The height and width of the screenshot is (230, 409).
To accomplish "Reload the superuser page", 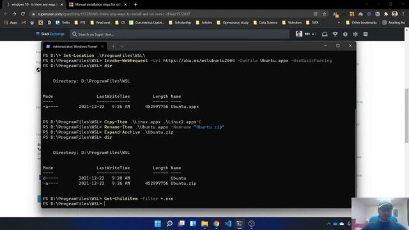I will [x=23, y=14].
